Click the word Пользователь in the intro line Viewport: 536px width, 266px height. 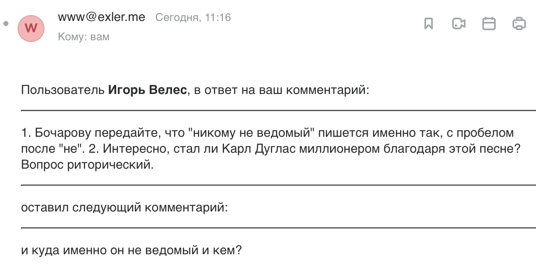pos(62,90)
